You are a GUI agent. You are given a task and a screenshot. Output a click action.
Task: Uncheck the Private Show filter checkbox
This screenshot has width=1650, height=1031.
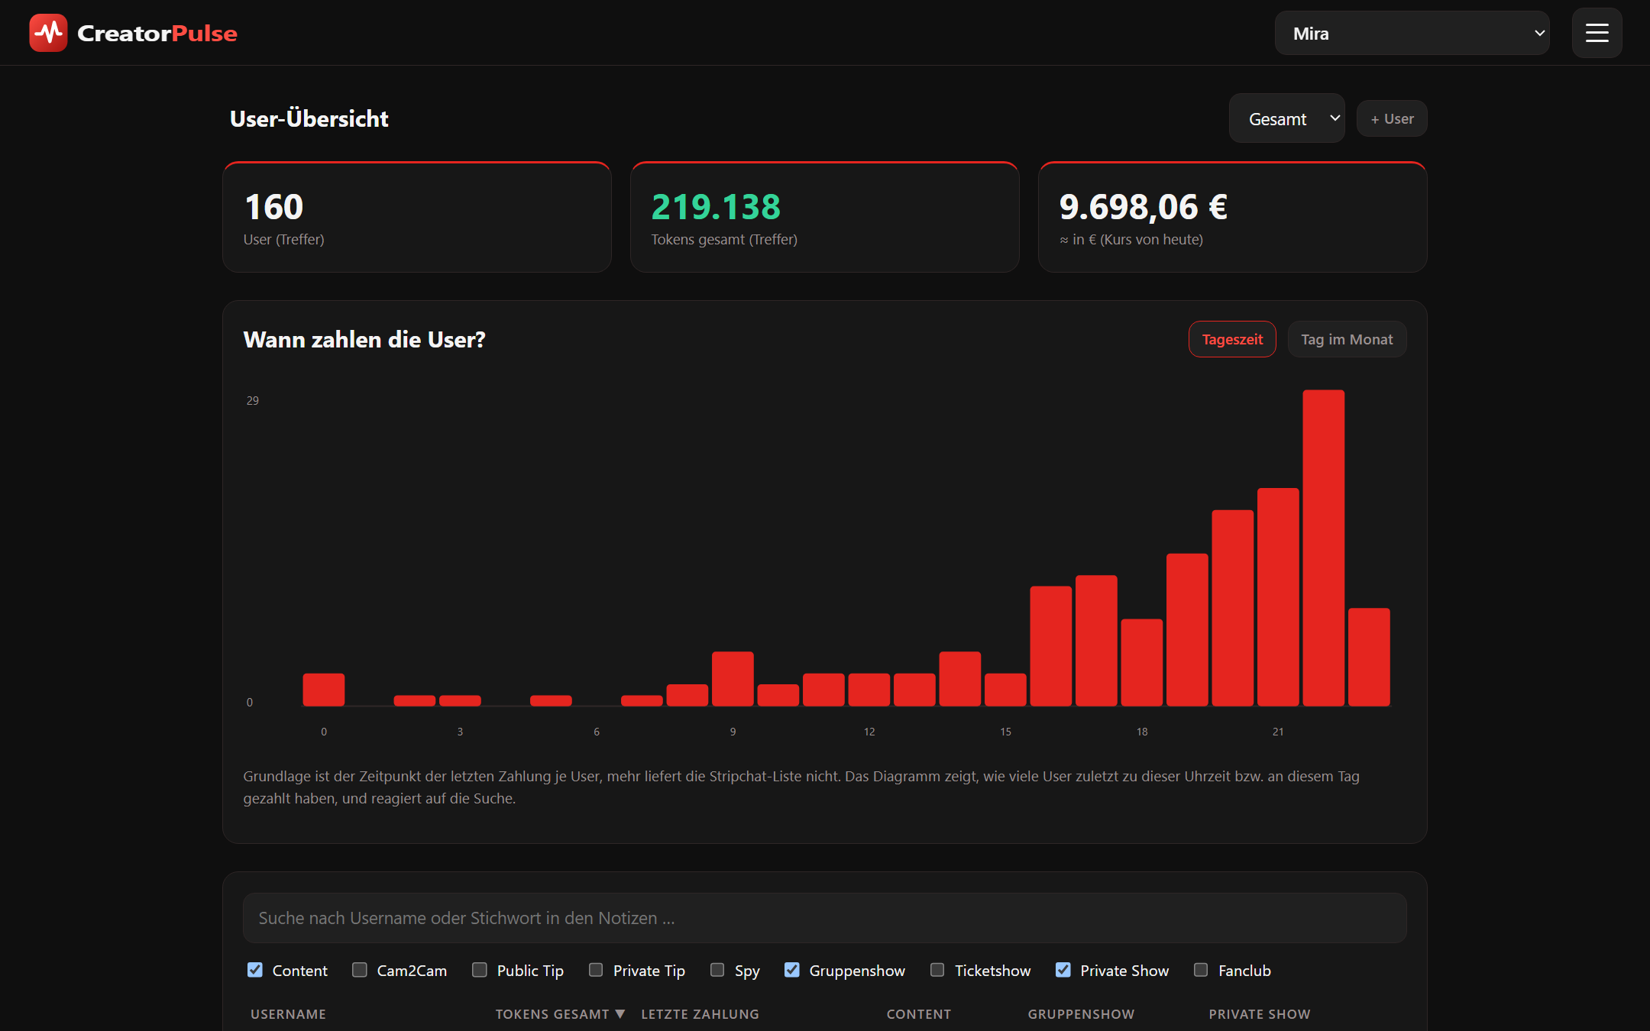point(1063,970)
